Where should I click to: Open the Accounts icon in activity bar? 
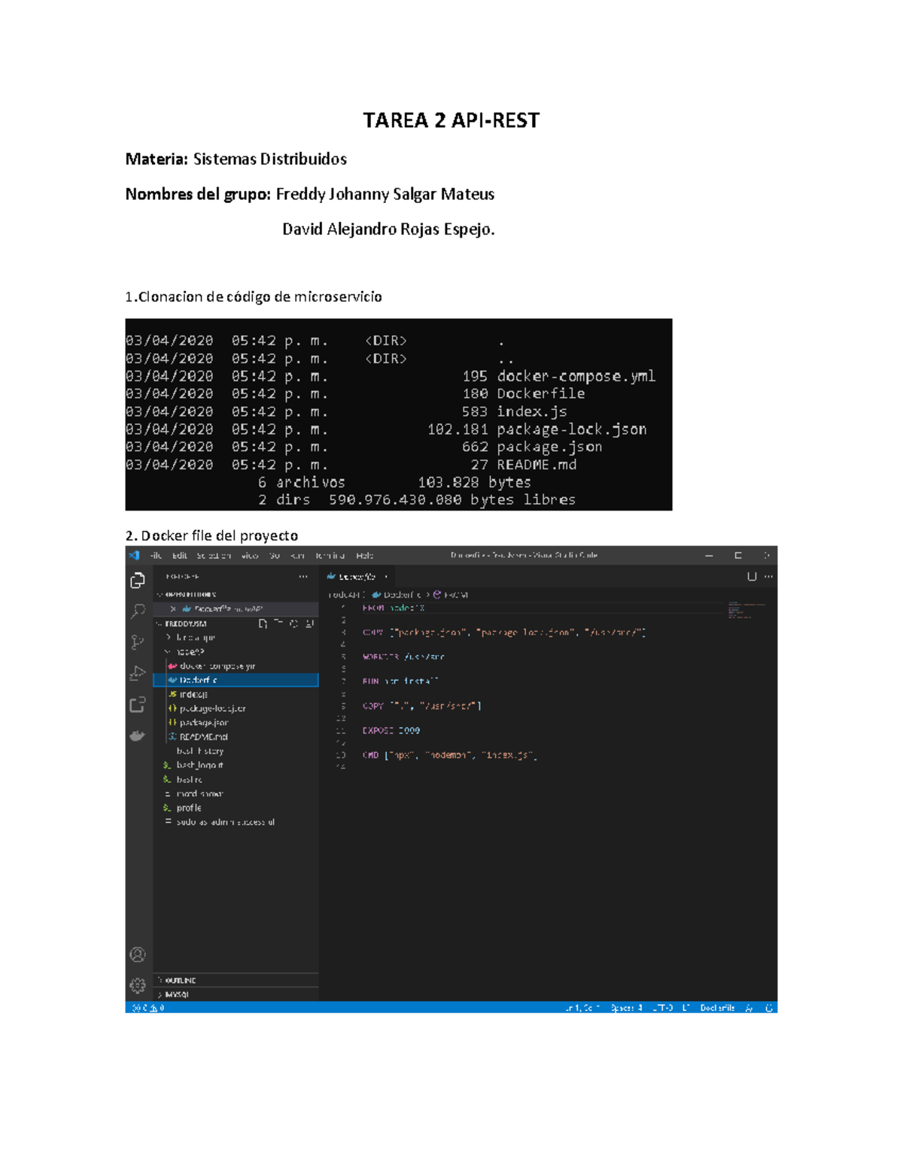point(138,954)
